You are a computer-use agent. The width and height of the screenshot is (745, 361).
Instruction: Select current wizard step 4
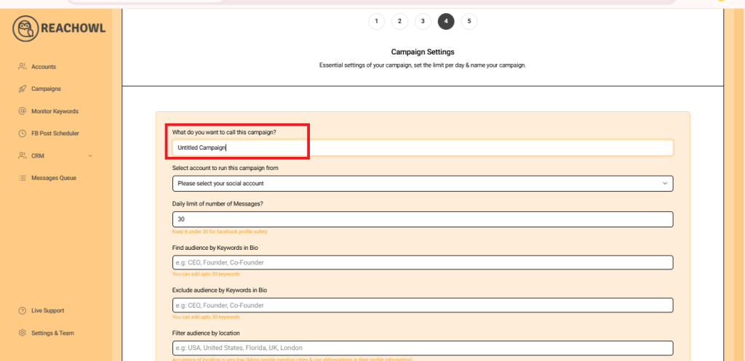446,21
